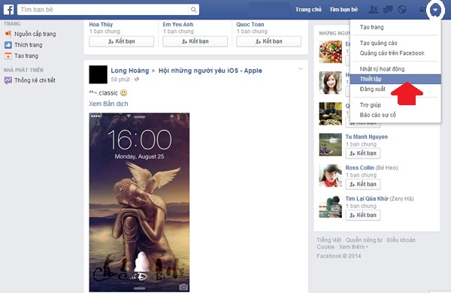The width and height of the screenshot is (451, 293).
Task: Add Hoa Thủy with Kết bạn button
Action: coord(121,41)
